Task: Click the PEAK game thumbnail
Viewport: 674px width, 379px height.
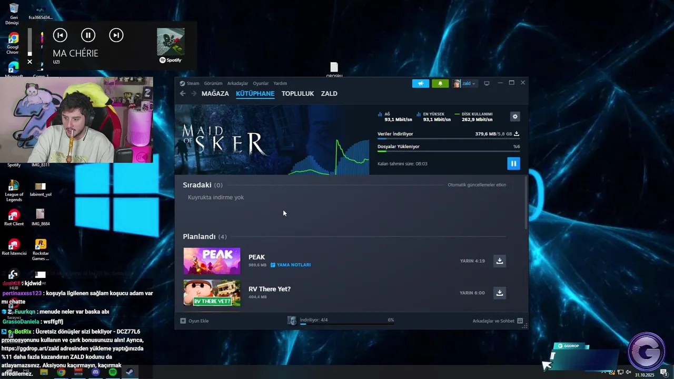Action: pos(212,261)
